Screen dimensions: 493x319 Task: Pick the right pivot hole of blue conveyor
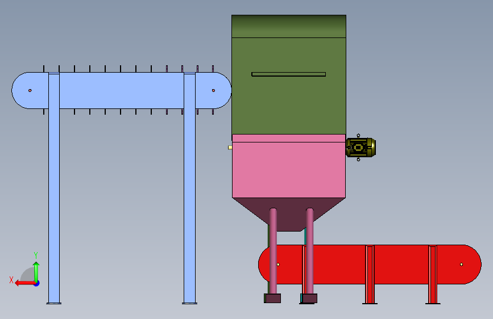tap(213, 90)
